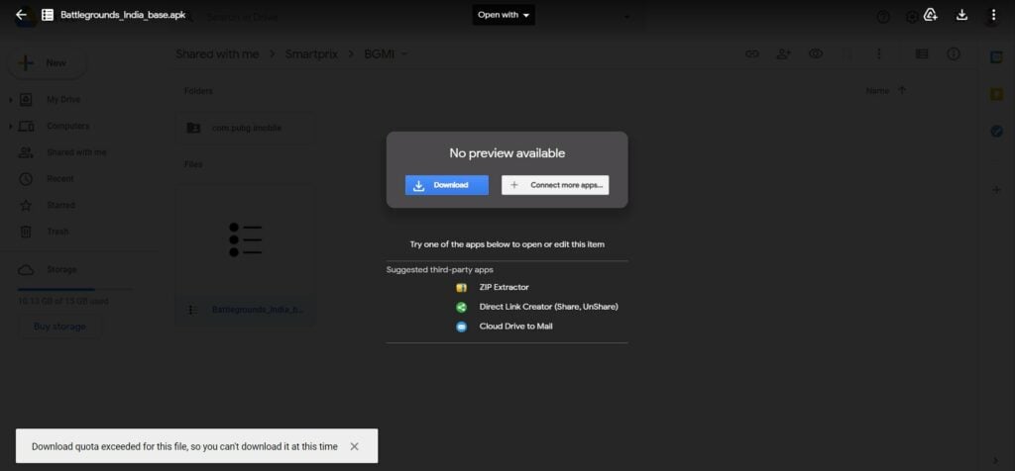The width and height of the screenshot is (1015, 471).
Task: Click the three-dot menu in folder toolbar
Action: tap(878, 54)
